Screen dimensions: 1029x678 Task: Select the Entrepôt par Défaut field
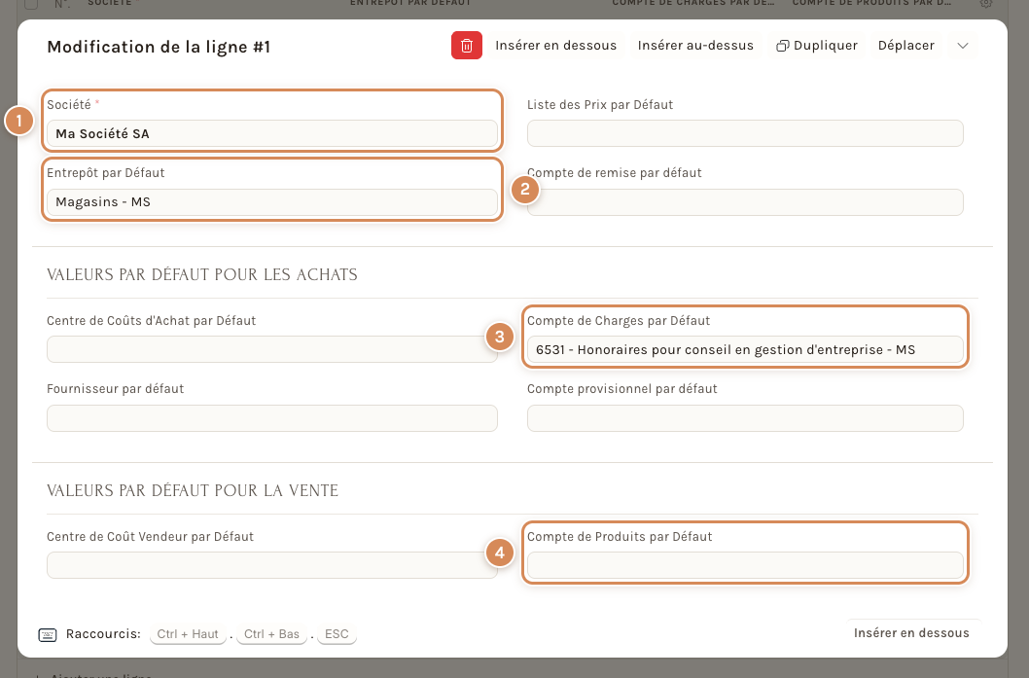pyautogui.click(x=272, y=202)
